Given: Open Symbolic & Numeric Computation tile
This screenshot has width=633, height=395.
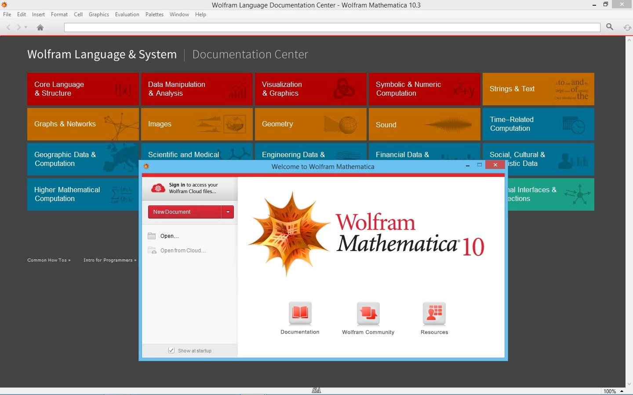Looking at the screenshot, I should 425,89.
